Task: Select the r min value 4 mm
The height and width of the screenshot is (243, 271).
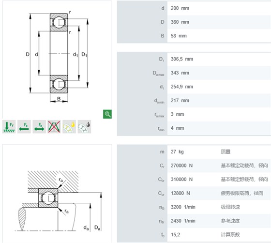Action: pyautogui.click(x=177, y=128)
